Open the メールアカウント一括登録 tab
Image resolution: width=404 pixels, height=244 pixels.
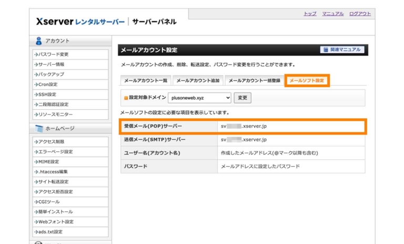click(x=254, y=81)
